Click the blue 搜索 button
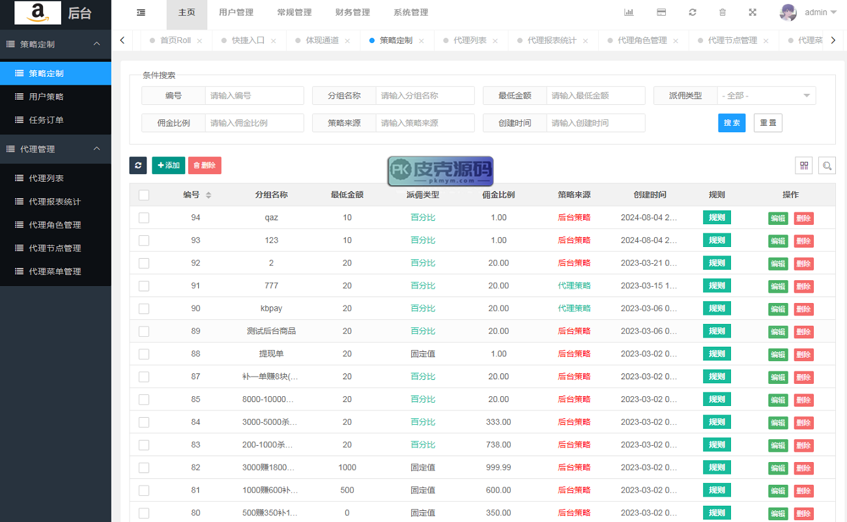847x522 pixels. click(x=731, y=123)
